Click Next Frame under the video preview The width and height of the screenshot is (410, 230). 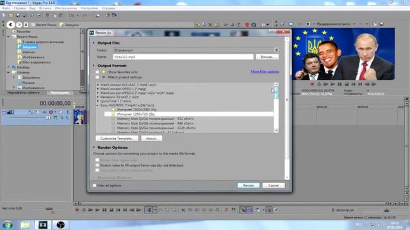coord(374,84)
